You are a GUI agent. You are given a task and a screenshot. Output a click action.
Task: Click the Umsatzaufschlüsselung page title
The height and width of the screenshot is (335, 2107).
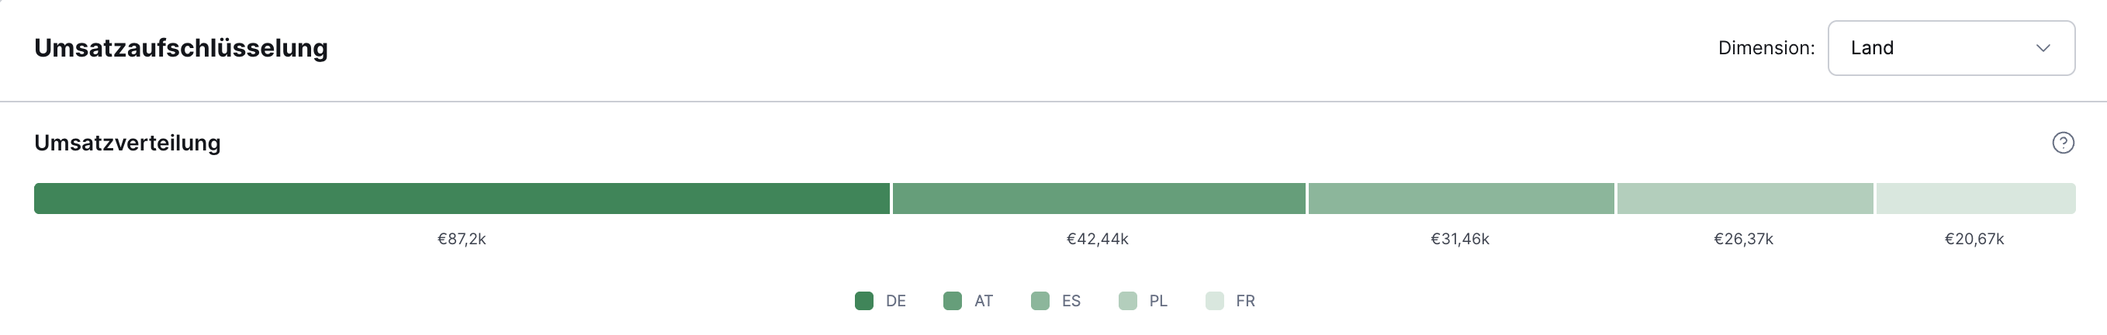(x=181, y=48)
